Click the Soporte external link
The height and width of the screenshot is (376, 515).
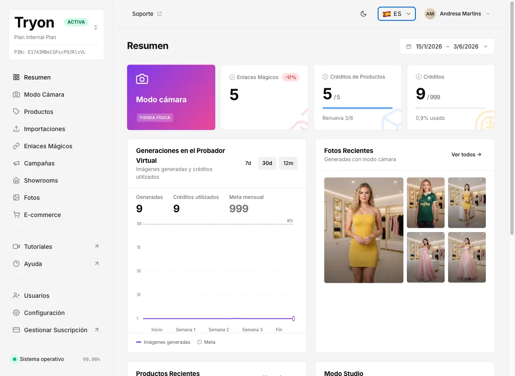pos(147,14)
